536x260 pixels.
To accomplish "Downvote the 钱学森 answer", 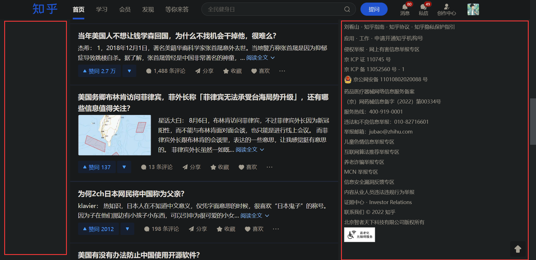I will click(x=130, y=71).
